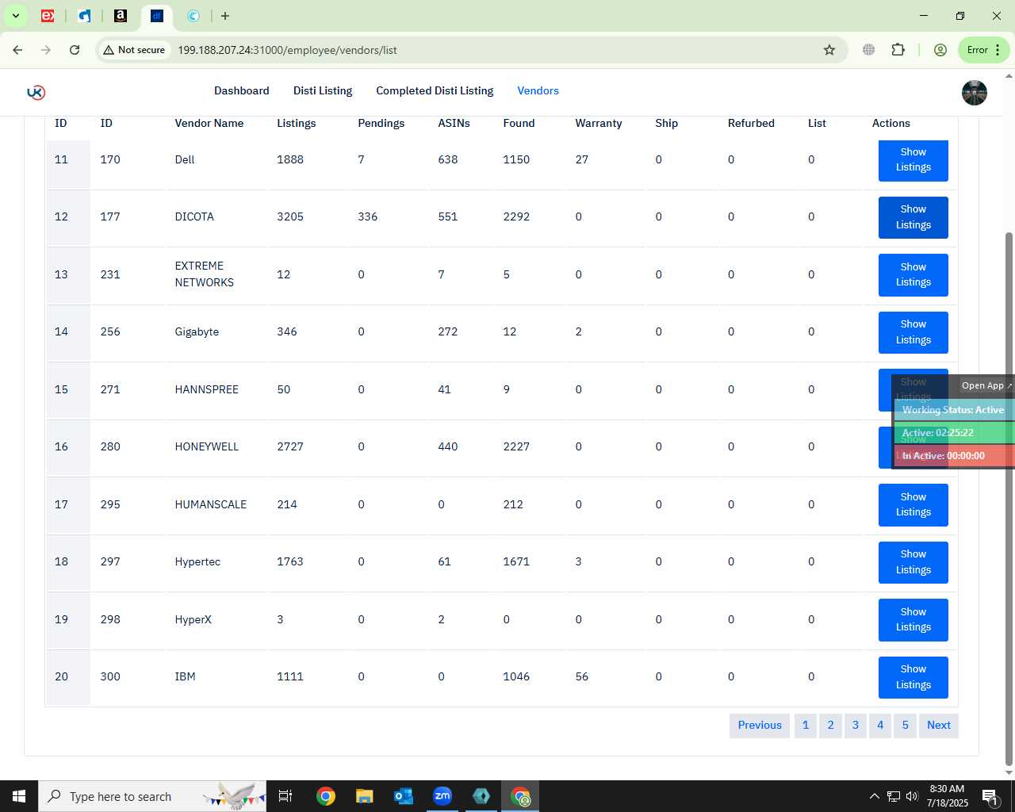Screen dimensions: 1015x812
Task: Click the HANNSPREE vendor name cell
Action: point(207,389)
